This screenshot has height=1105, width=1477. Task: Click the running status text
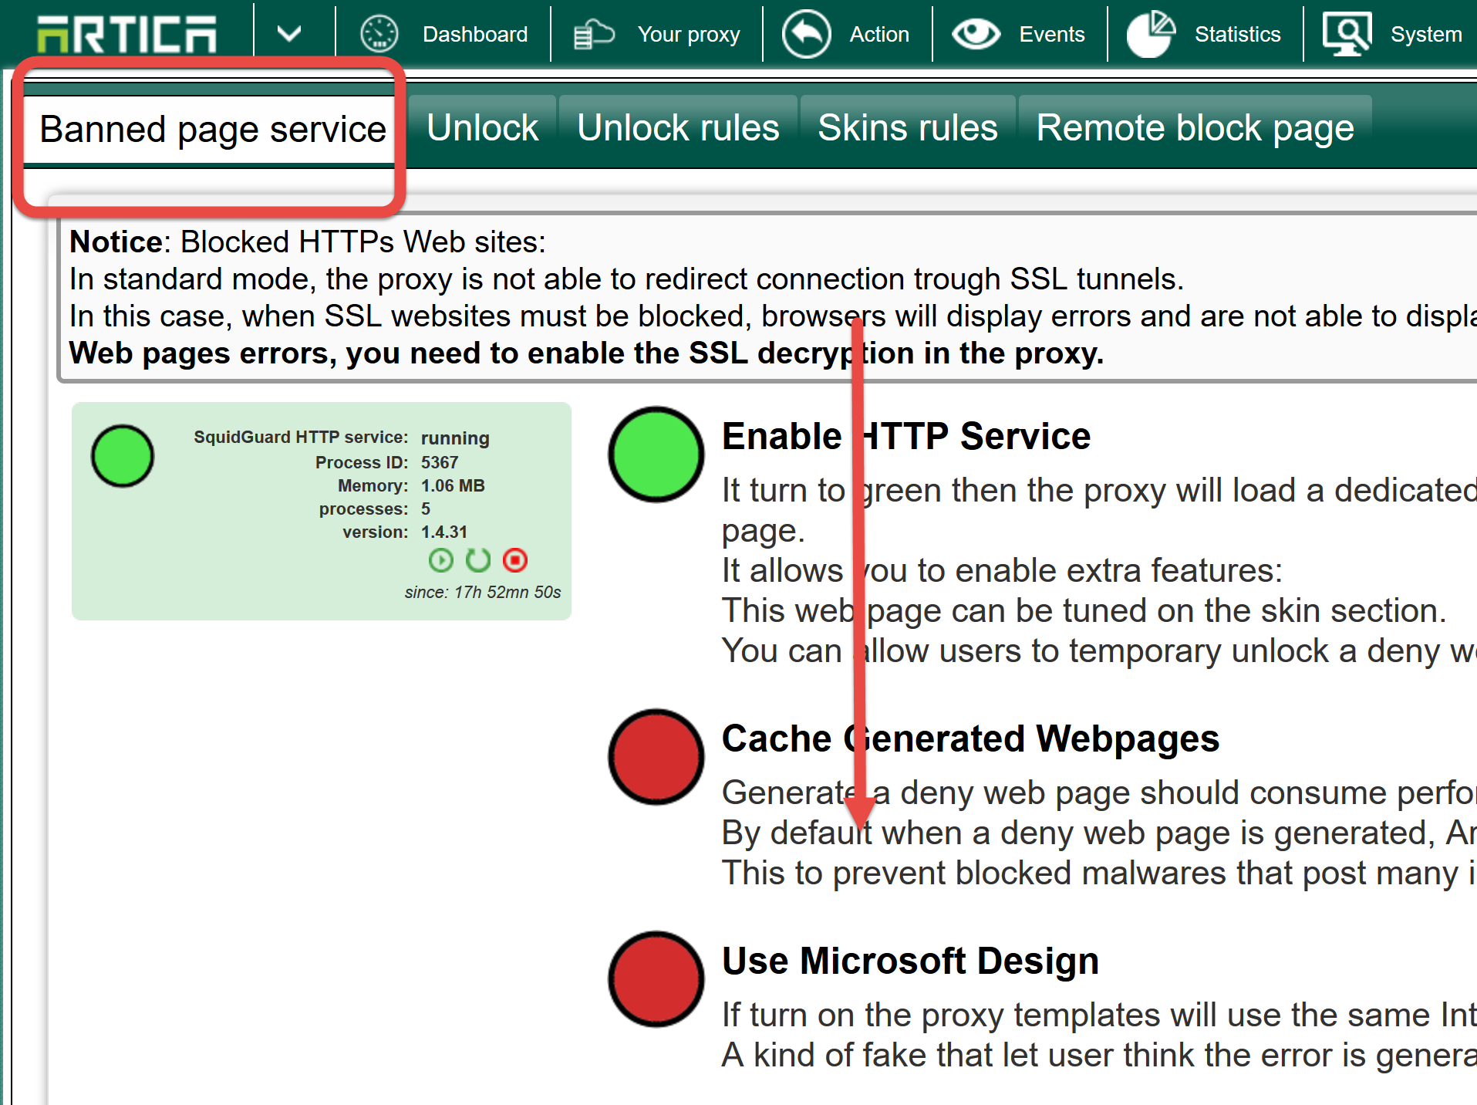(x=455, y=438)
